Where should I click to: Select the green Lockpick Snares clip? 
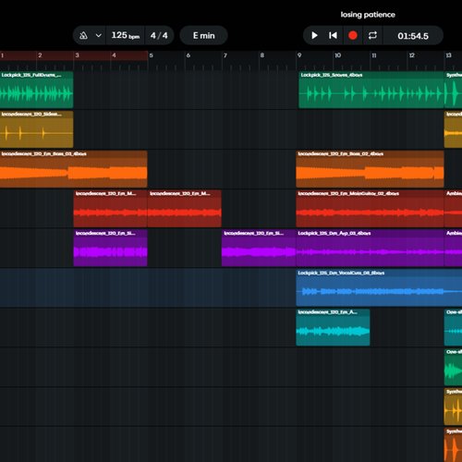pyautogui.click(x=371, y=90)
